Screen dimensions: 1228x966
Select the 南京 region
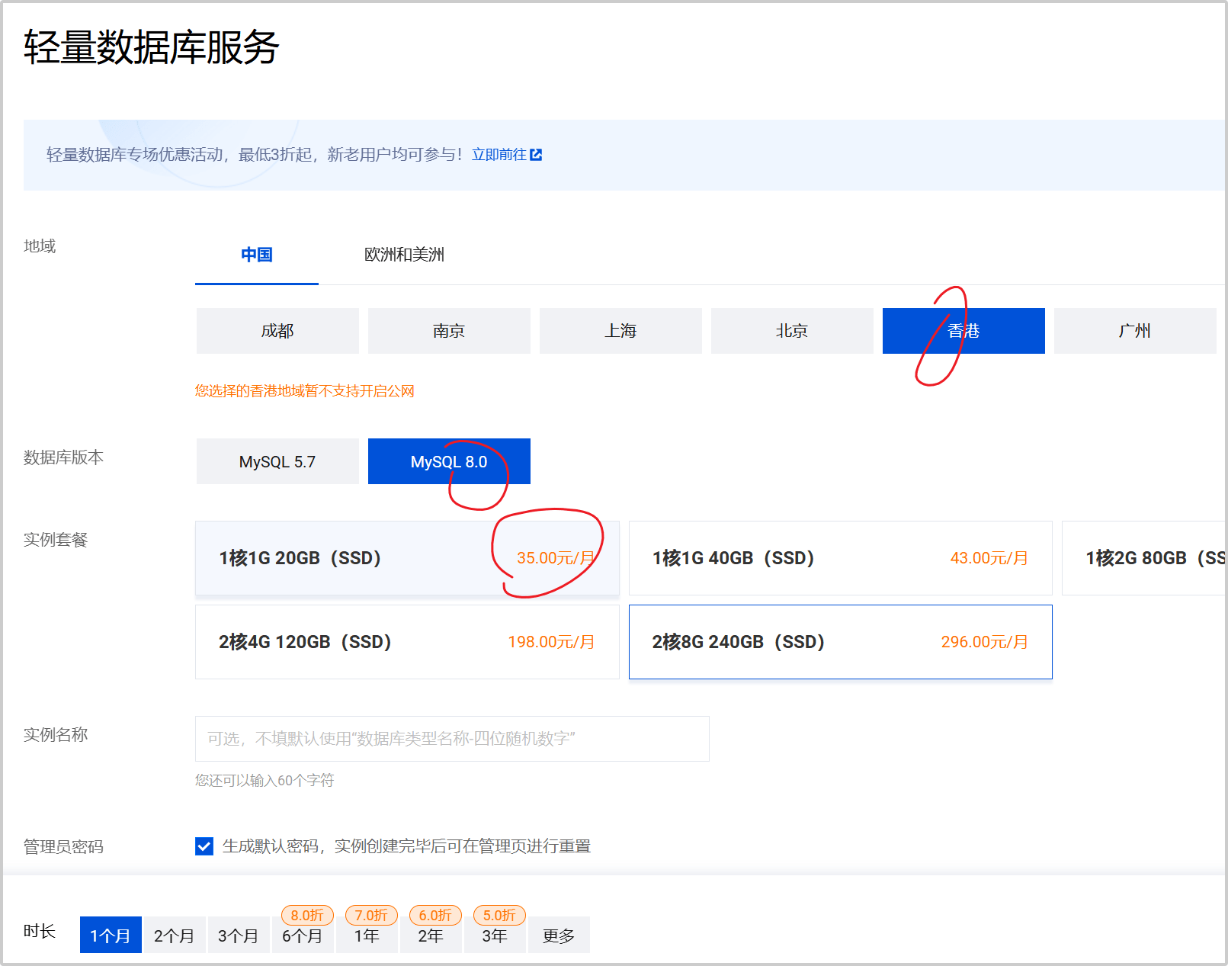[x=449, y=331]
